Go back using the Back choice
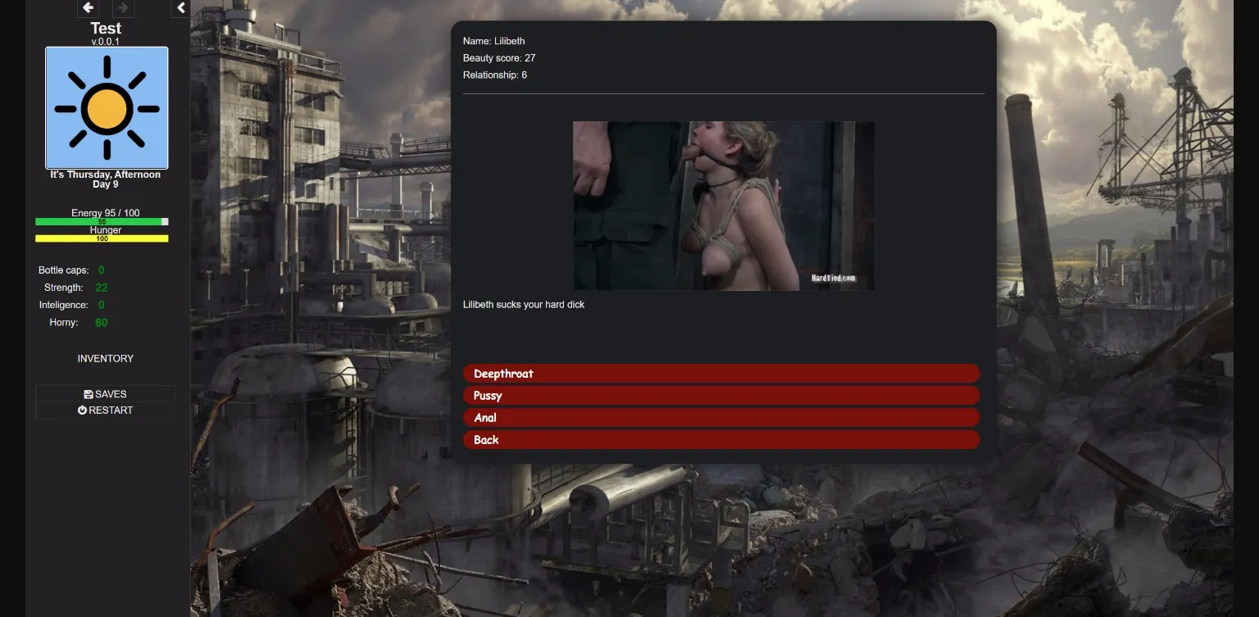Screen dimensions: 1259x617 coord(721,439)
